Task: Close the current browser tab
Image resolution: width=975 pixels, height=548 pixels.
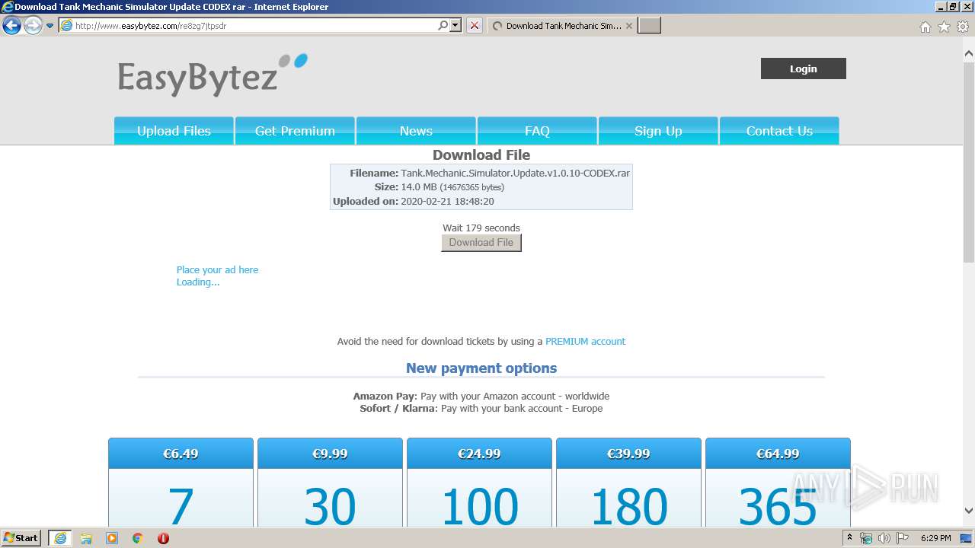Action: [x=628, y=26]
